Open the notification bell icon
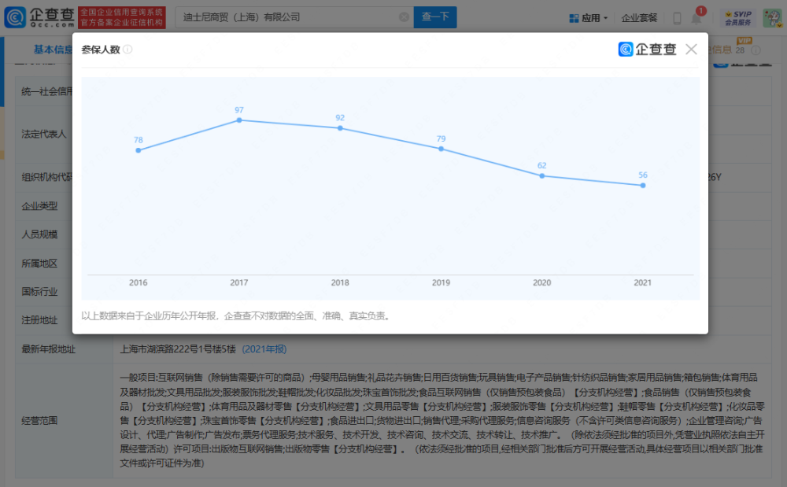Screen dimensions: 787x487 (696, 17)
